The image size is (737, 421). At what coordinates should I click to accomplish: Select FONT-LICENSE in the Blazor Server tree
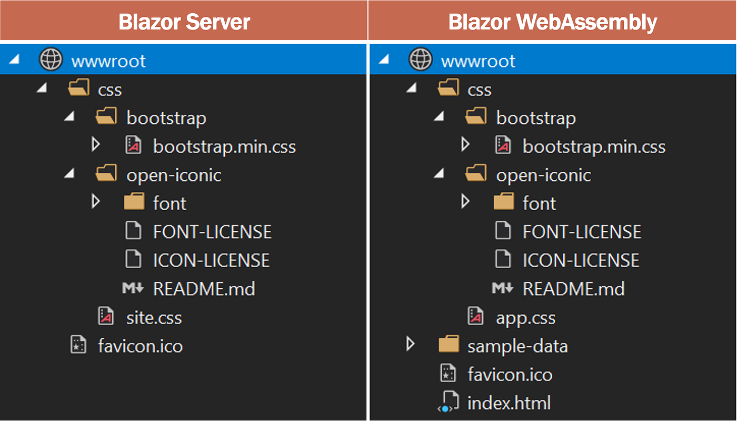click(212, 231)
